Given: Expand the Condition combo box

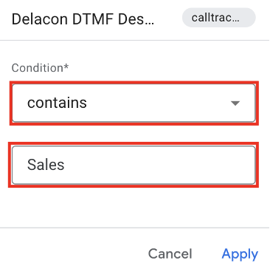Looking at the screenshot, I should click(134, 103).
